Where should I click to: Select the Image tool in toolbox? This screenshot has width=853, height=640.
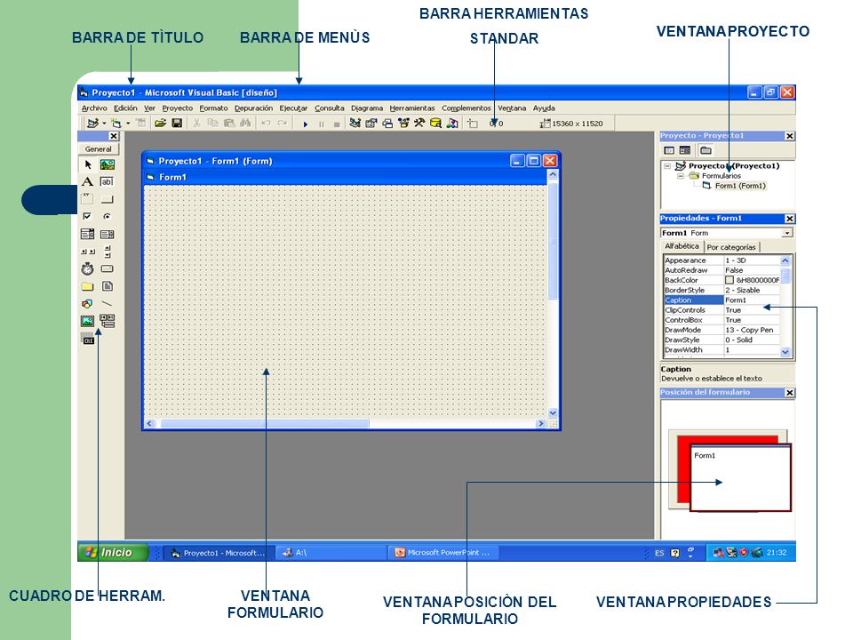[88, 321]
